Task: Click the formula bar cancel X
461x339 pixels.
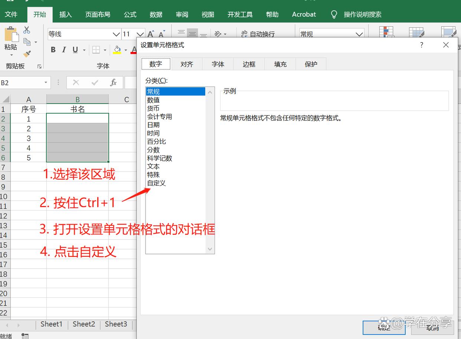Action: coord(76,83)
